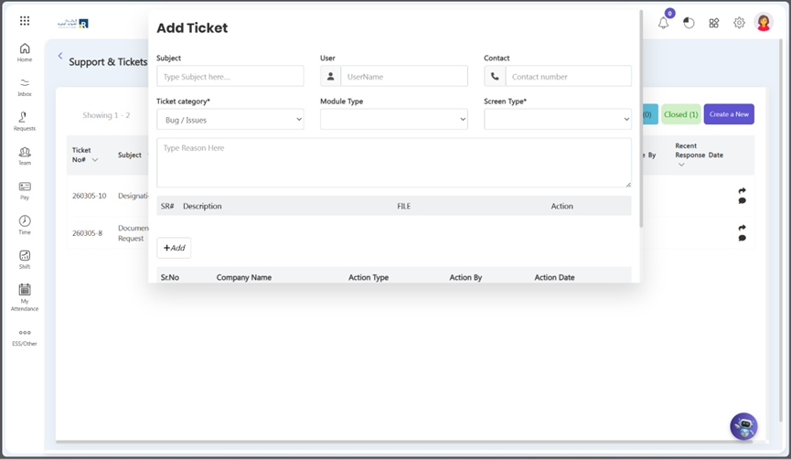This screenshot has height=460, width=791.
Task: Click the Type Reason Here textarea
Action: click(393, 163)
